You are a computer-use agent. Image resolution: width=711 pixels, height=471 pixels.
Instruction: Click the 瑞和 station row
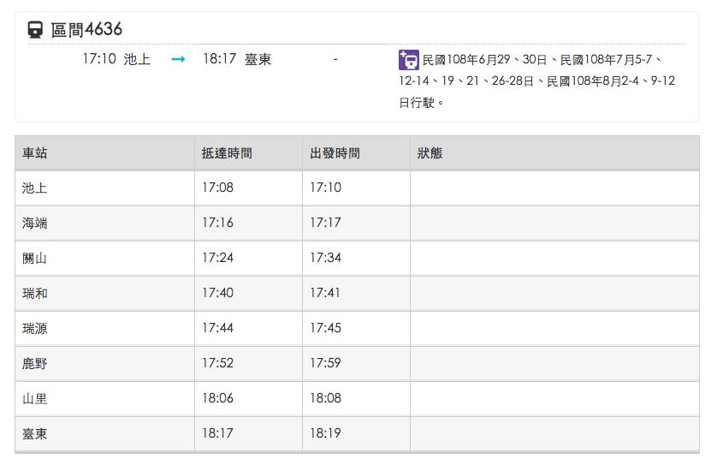357,293
